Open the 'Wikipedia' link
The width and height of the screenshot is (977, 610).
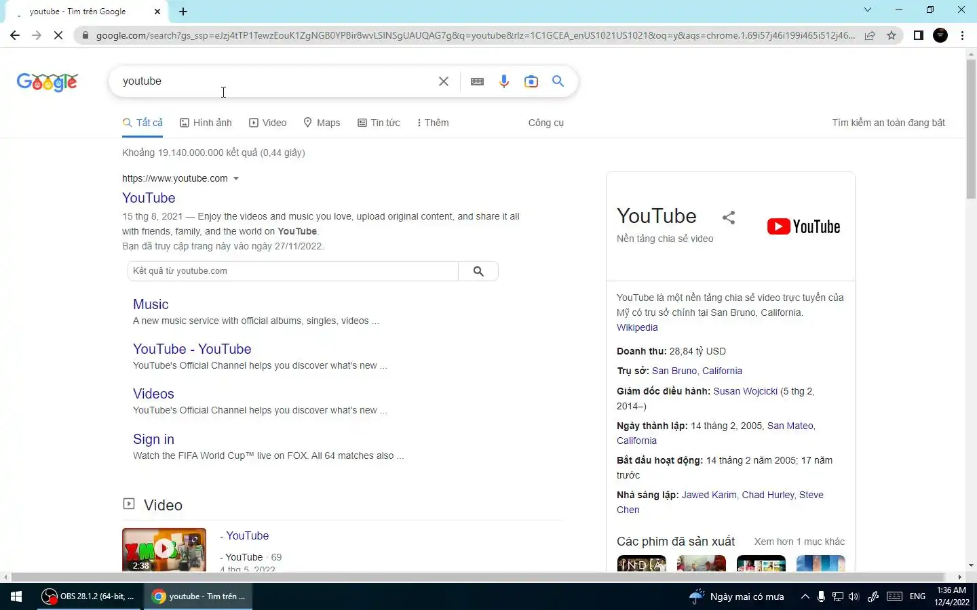point(637,327)
